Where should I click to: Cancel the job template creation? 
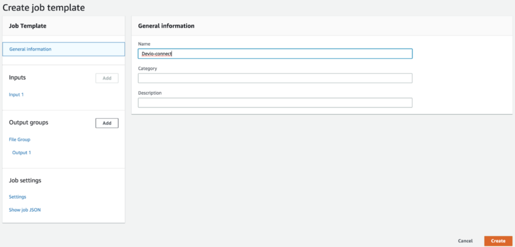click(x=465, y=241)
